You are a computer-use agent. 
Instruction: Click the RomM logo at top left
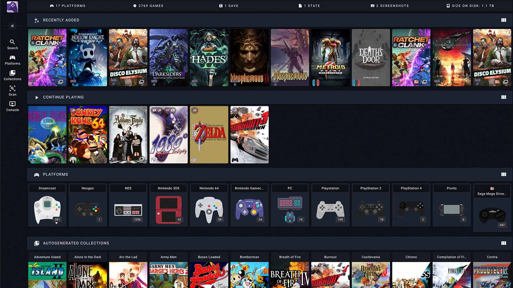tap(12, 7)
